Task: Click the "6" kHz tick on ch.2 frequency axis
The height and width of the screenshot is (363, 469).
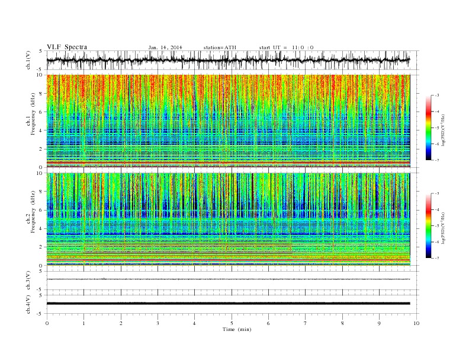Action: (x=41, y=210)
